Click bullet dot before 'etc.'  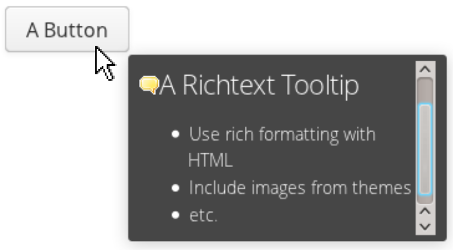tap(176, 215)
